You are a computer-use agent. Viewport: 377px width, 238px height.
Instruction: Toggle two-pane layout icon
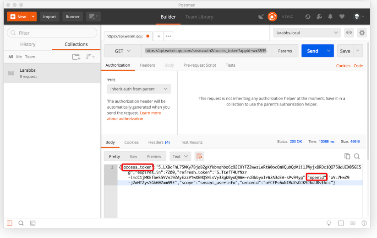(x=341, y=223)
